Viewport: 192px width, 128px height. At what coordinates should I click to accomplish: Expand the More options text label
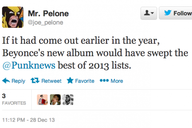click(x=117, y=81)
